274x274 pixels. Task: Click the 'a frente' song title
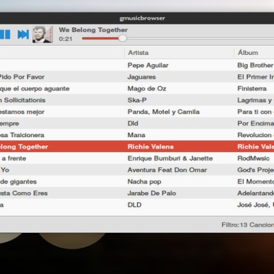click(14, 158)
